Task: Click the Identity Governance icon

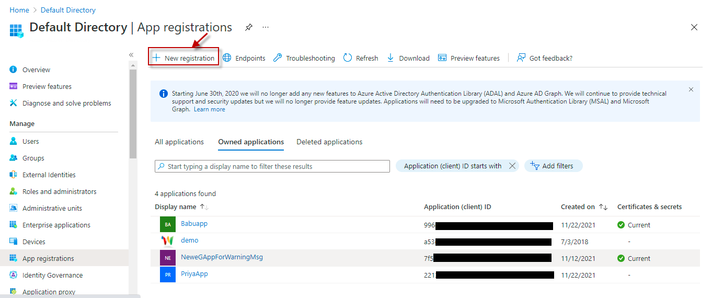Action: coord(14,275)
